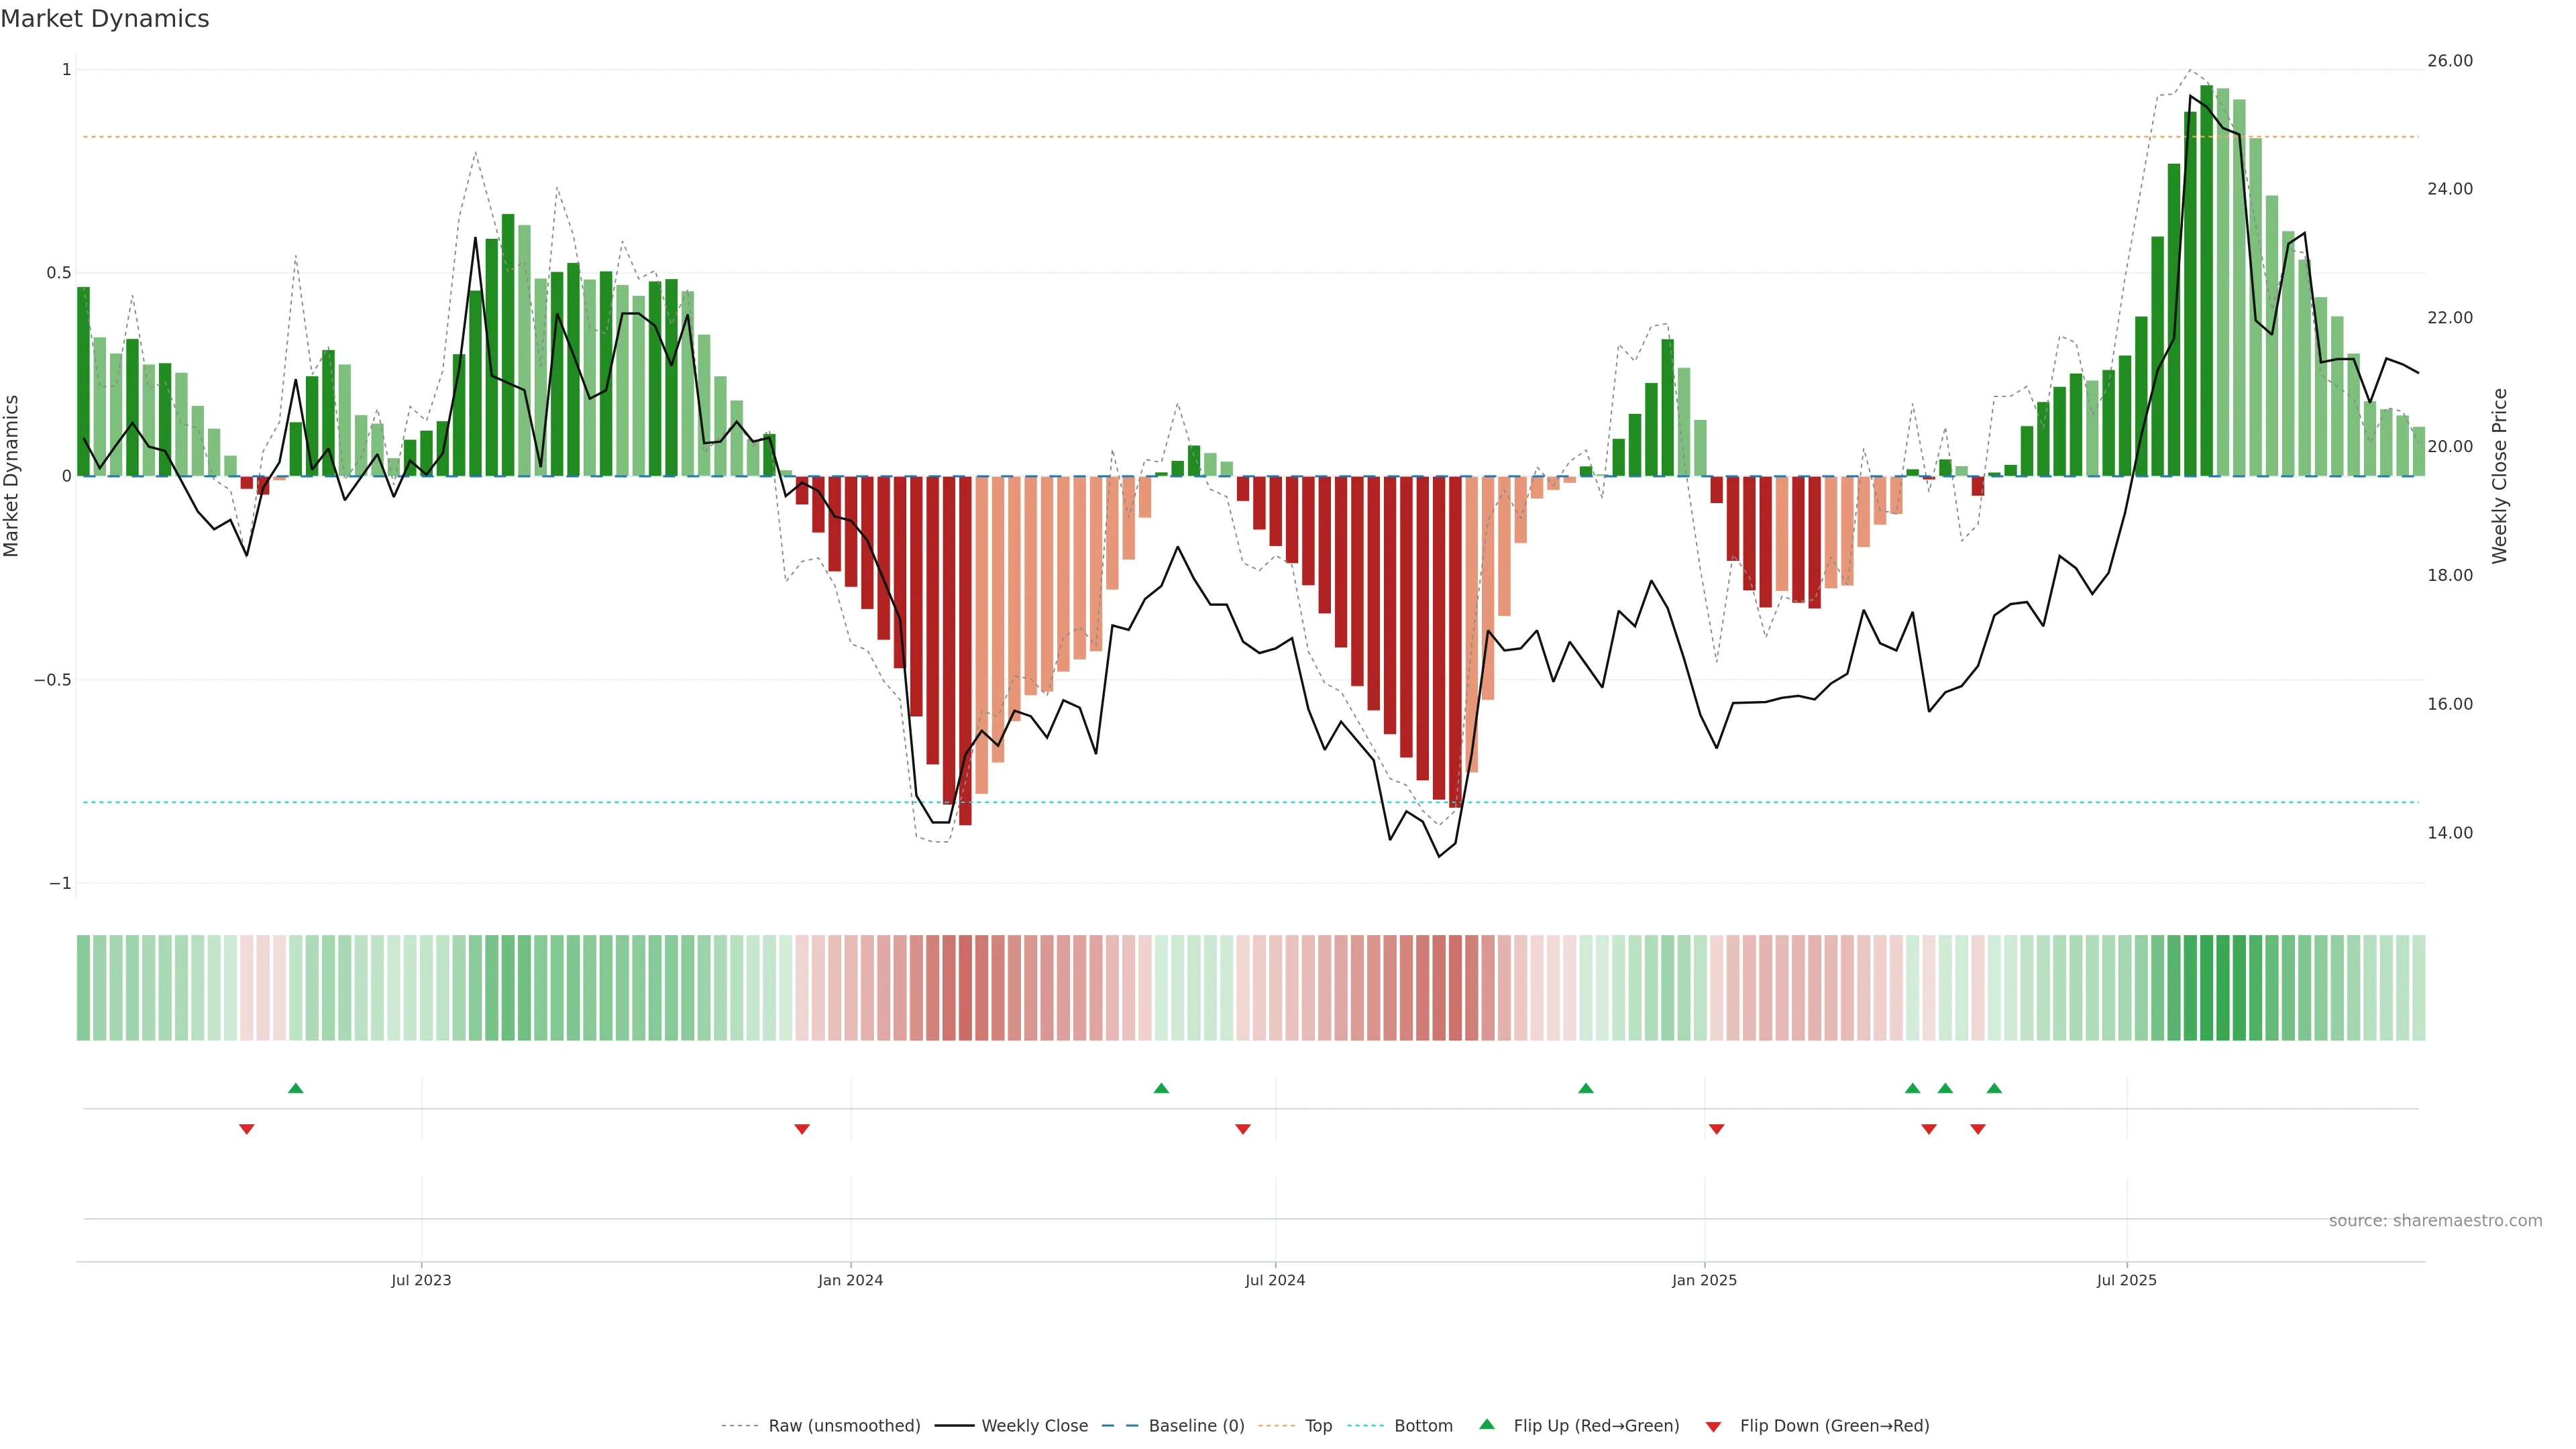The image size is (2576, 1449).
Task: Click the Jul 2025 x-axis label
Action: point(2126,1280)
